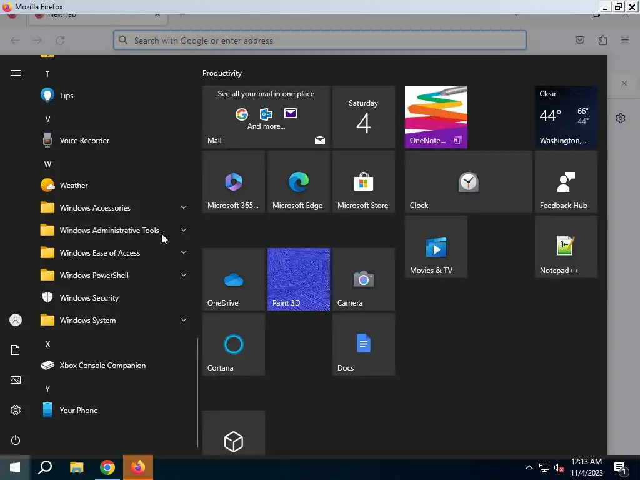Jump to letter X heading

(x=47, y=344)
